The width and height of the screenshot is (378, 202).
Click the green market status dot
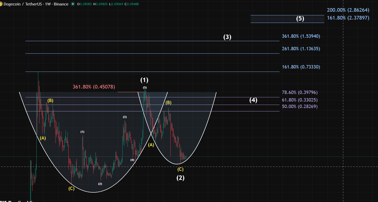click(73, 4)
